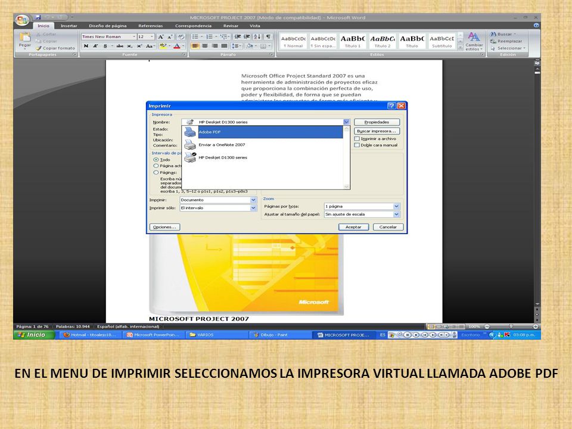Viewport: 572px width, 429px height.
Task: Toggle show paragraph marks (¶)
Action: pyautogui.click(x=269, y=37)
